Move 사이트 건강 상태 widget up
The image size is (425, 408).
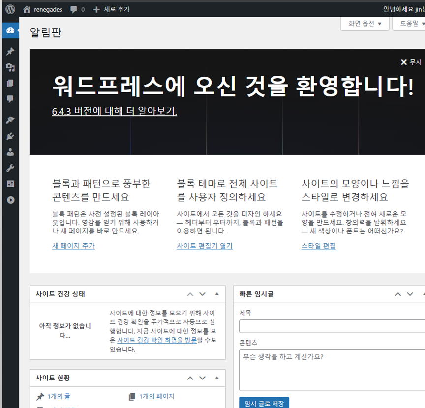[190, 294]
